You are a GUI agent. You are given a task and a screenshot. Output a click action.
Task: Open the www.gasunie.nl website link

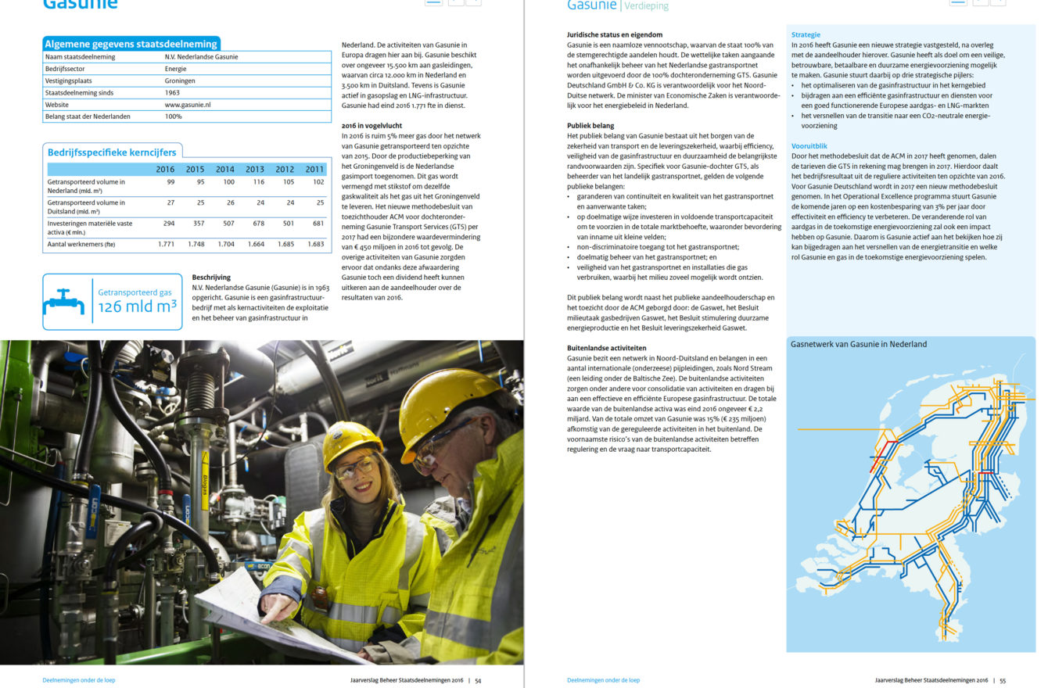[x=188, y=104]
